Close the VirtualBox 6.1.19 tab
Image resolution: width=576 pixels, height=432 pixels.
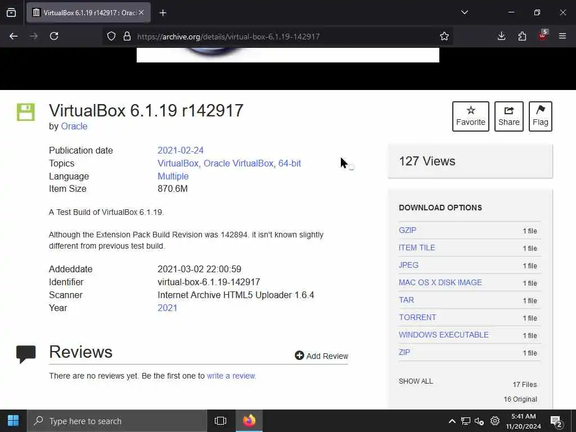141,12
